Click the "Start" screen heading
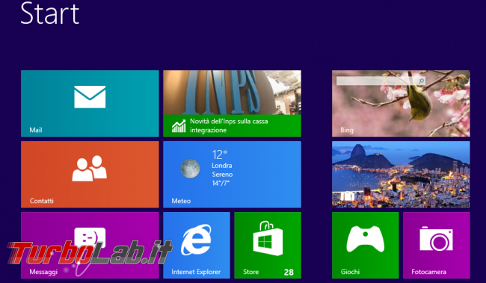The height and width of the screenshot is (283, 486). (x=49, y=13)
